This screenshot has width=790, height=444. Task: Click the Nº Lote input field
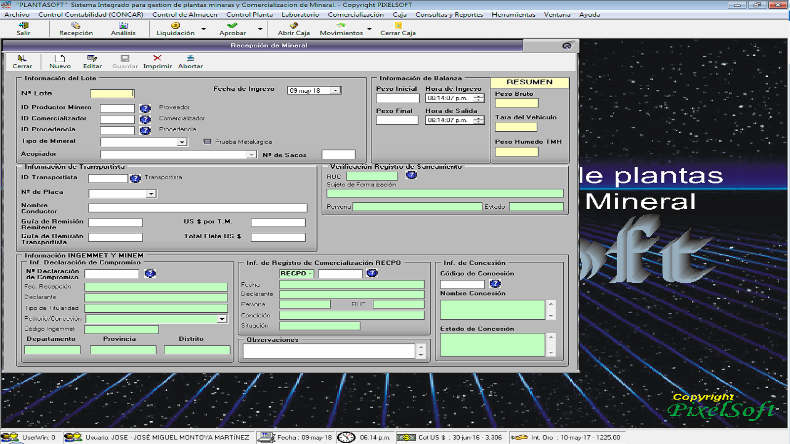click(x=112, y=94)
